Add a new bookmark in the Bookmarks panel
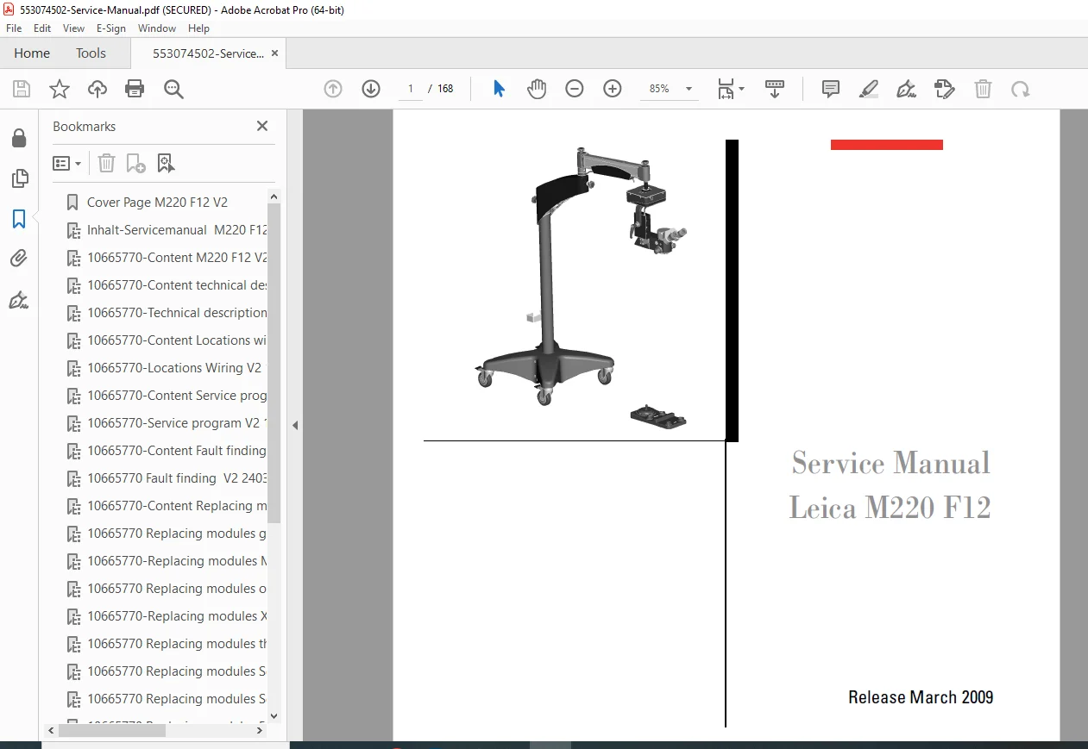The height and width of the screenshot is (749, 1088). 135,163
